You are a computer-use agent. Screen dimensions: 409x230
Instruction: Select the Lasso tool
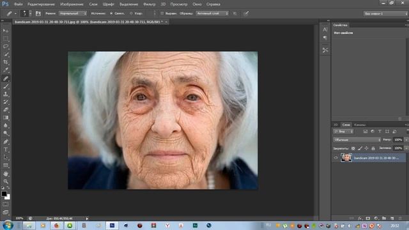6,47
